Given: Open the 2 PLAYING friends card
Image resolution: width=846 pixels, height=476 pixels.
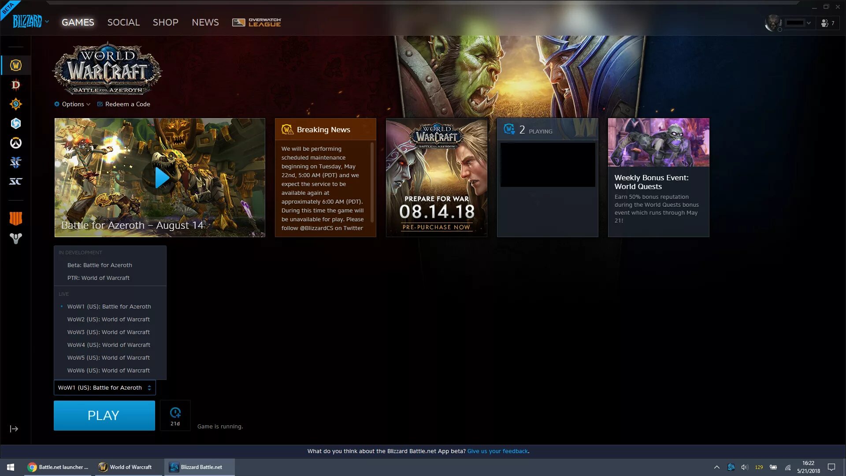Looking at the screenshot, I should click(x=547, y=177).
